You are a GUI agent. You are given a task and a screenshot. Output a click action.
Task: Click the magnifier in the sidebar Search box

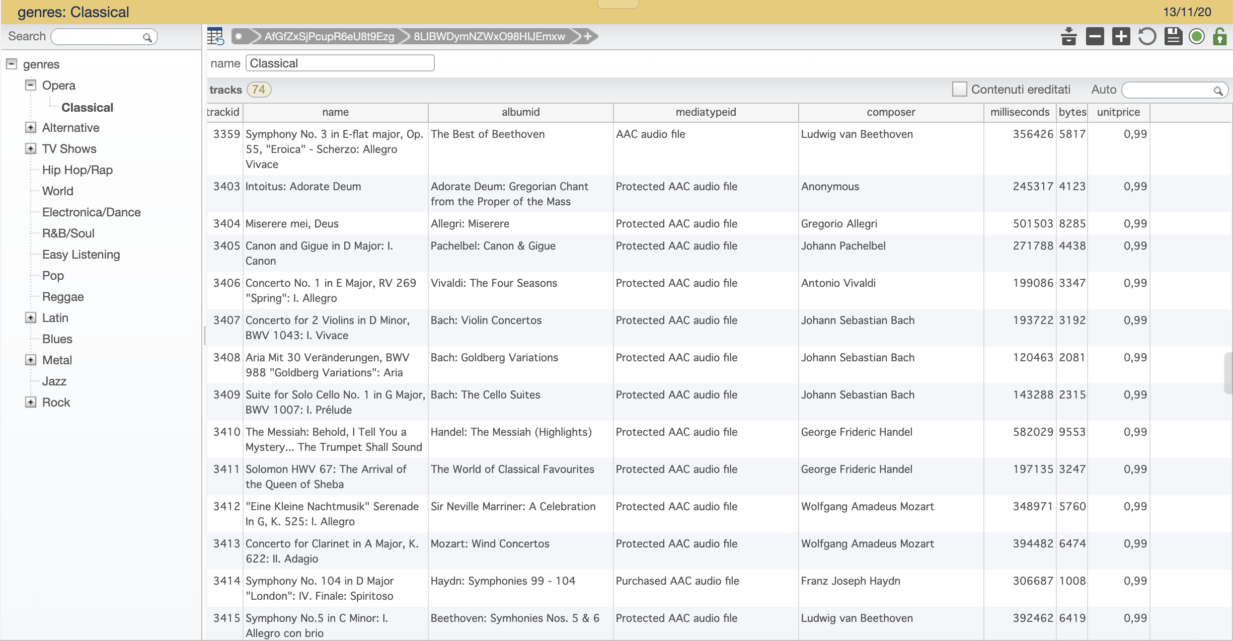coord(147,37)
